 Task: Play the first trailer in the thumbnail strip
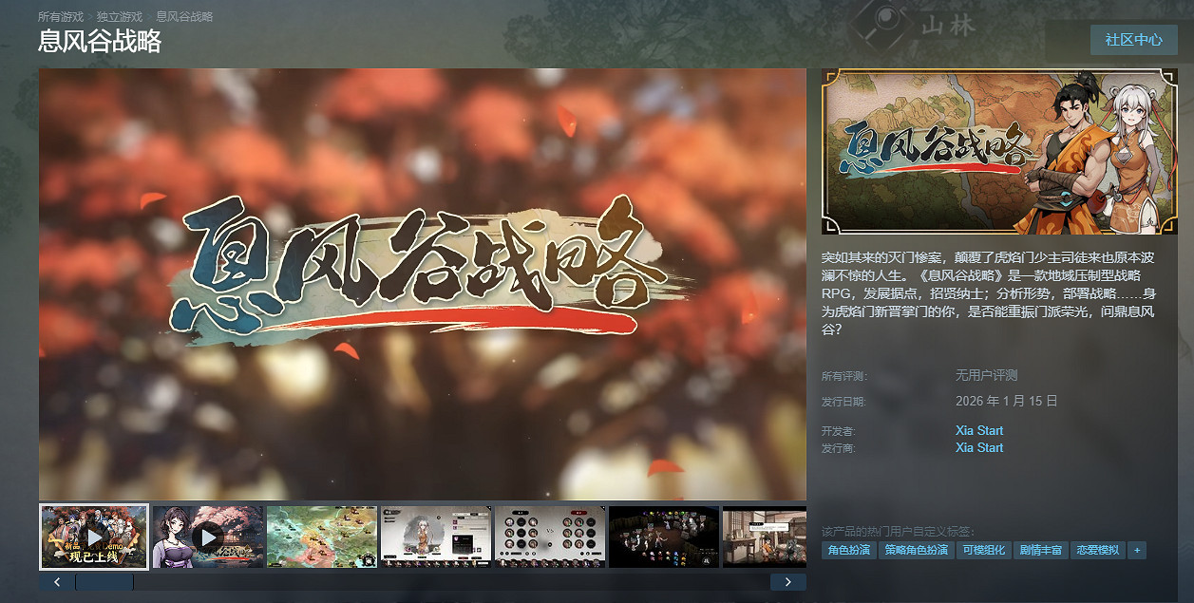pos(93,536)
